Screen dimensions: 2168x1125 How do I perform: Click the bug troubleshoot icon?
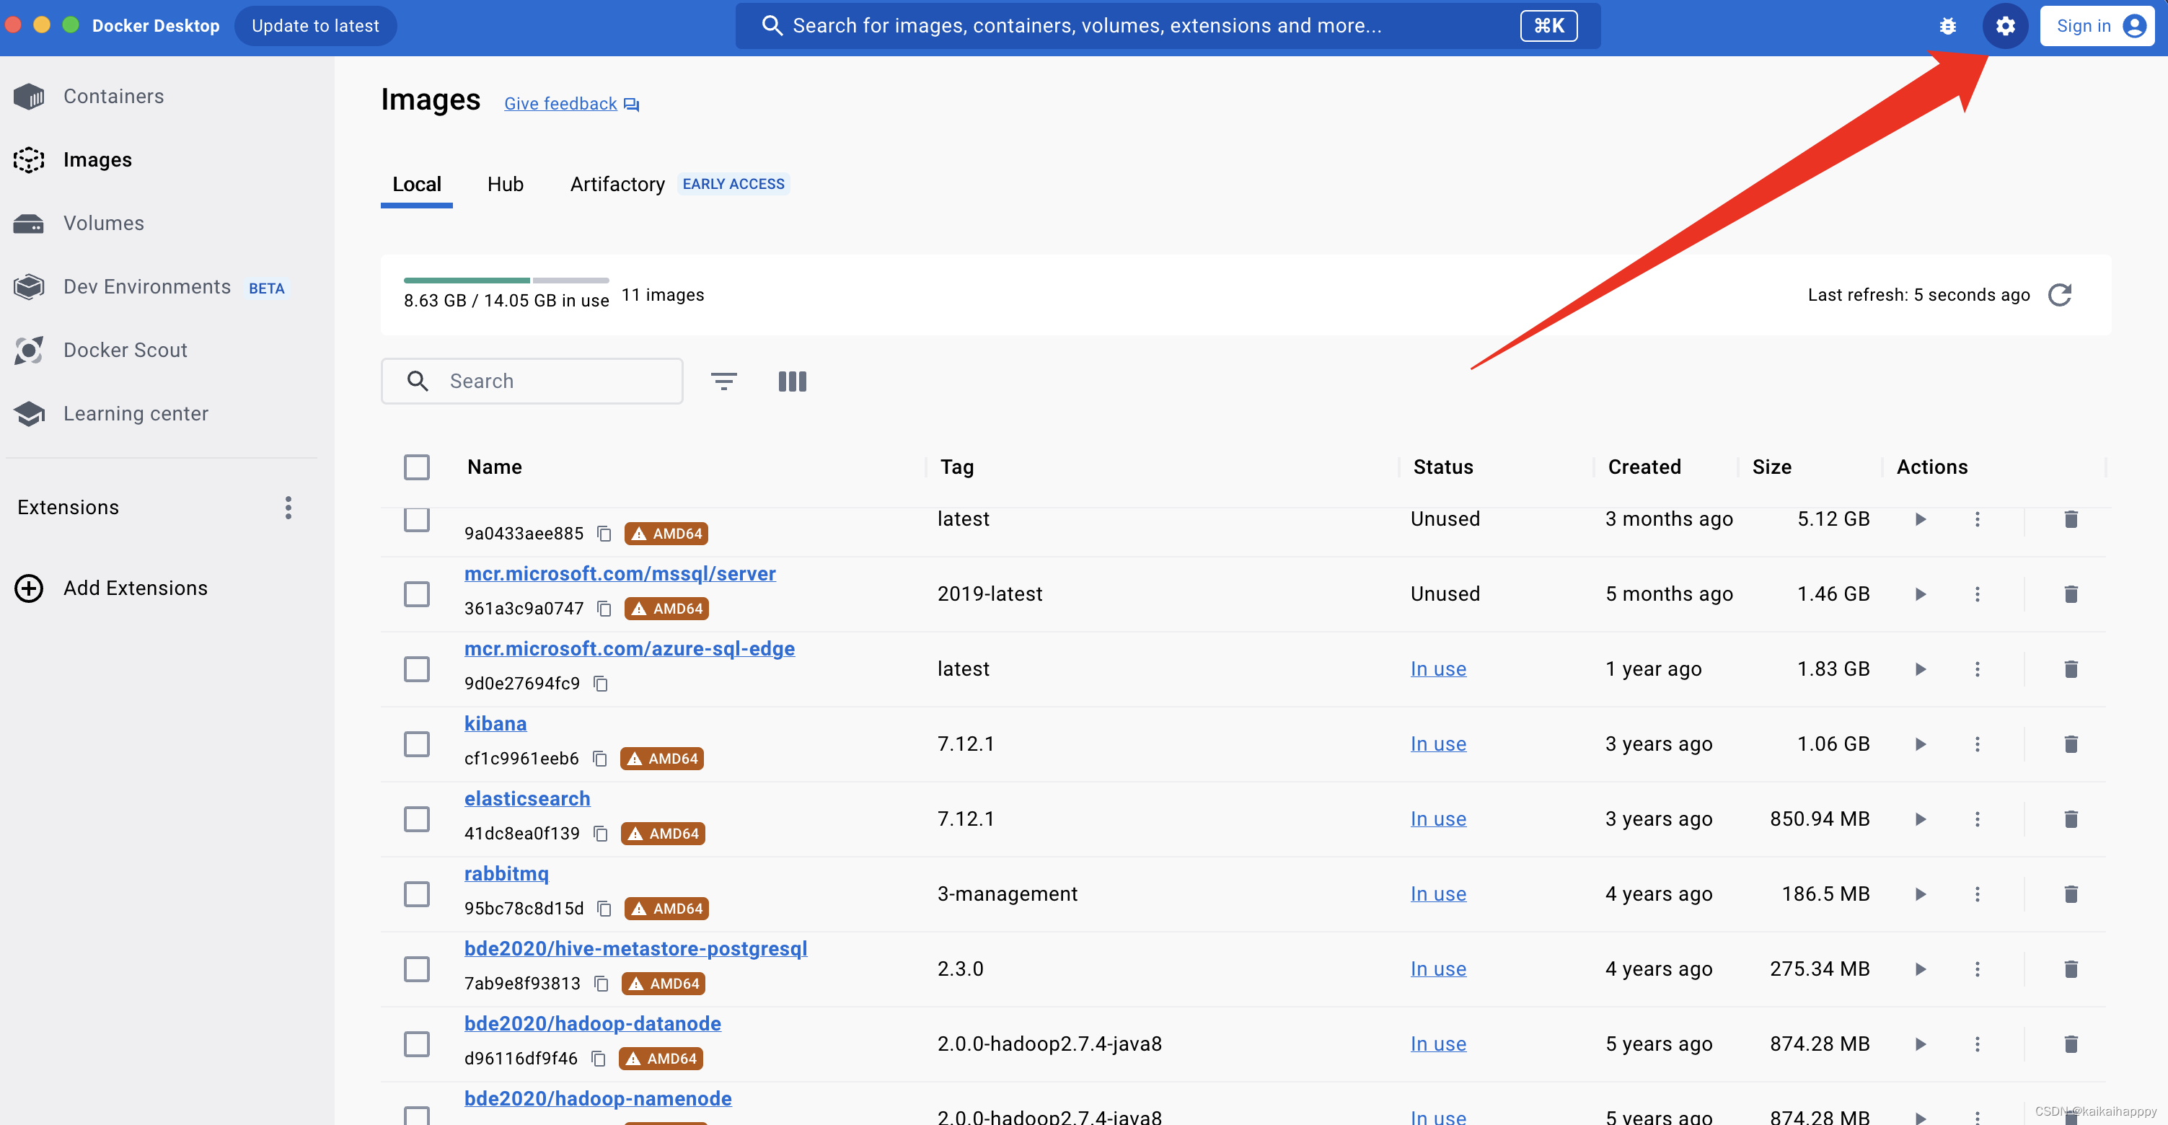tap(1947, 26)
